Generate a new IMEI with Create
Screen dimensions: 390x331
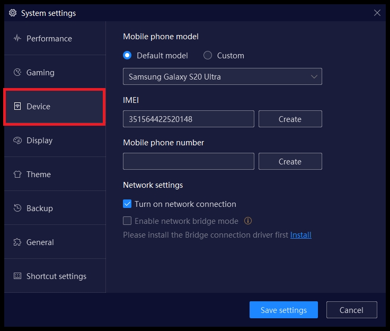click(290, 119)
